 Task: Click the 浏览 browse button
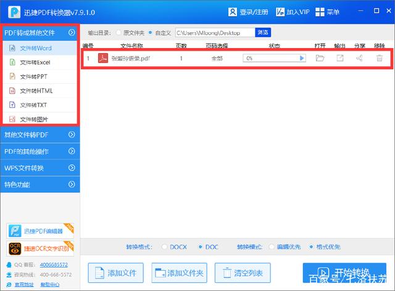pyautogui.click(x=263, y=33)
